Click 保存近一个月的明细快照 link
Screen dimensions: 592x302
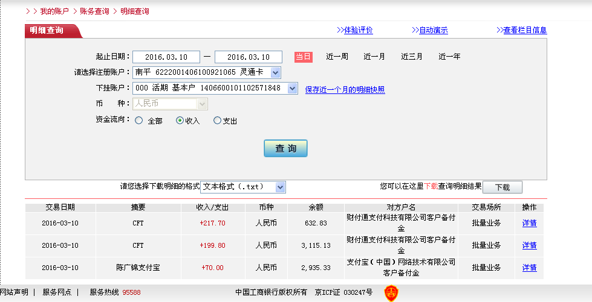[x=345, y=90]
